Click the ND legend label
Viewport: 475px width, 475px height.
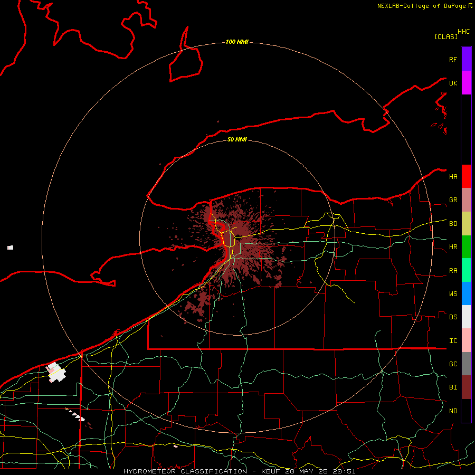(453, 411)
